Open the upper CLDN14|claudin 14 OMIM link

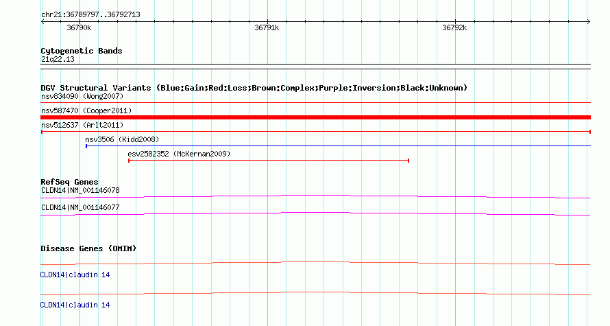(x=75, y=275)
